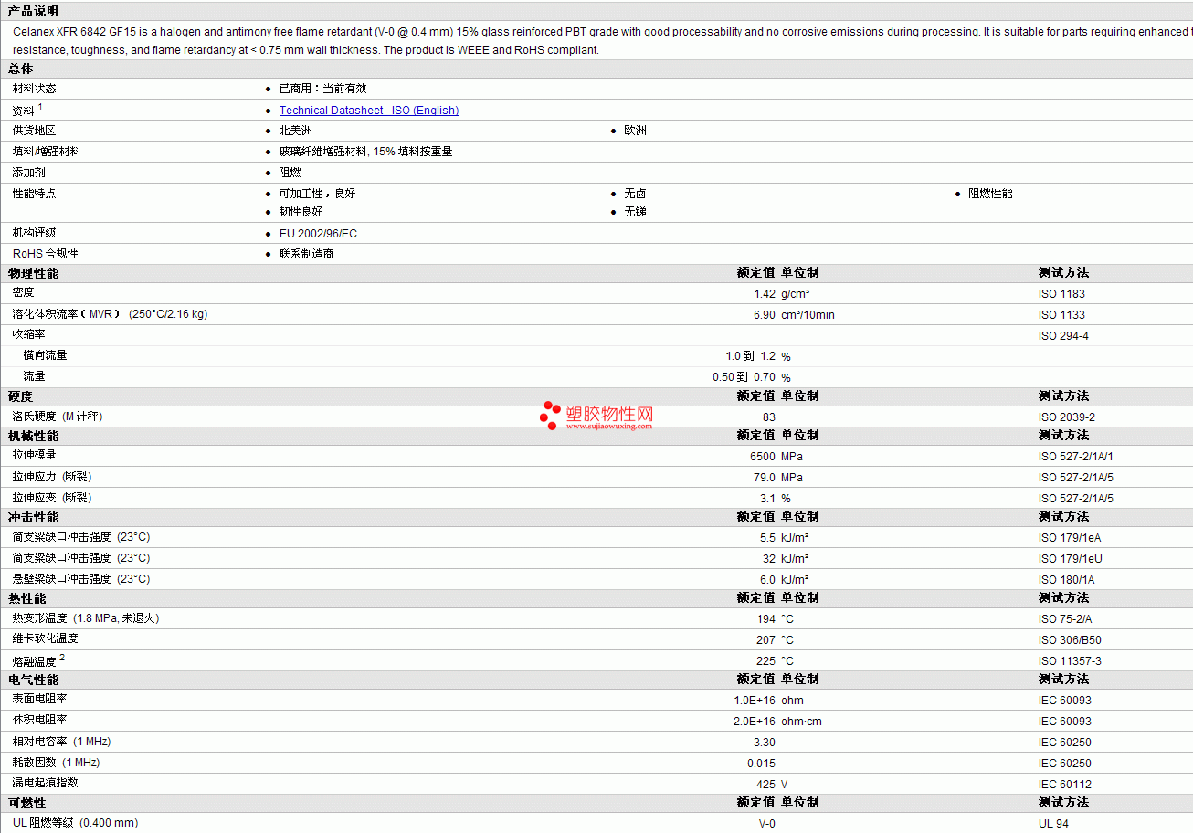Viewport: 1193px width, 833px height.
Task: Click the 电气性能 section header
Action: click(x=33, y=680)
